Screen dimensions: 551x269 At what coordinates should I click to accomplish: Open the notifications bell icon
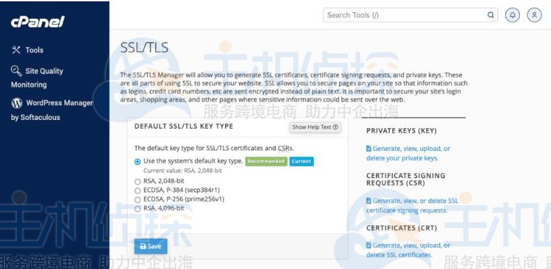(x=513, y=15)
